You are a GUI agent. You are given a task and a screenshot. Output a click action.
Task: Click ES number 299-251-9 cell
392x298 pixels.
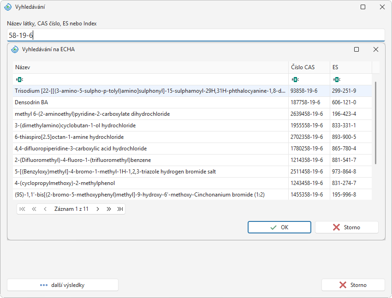351,91
